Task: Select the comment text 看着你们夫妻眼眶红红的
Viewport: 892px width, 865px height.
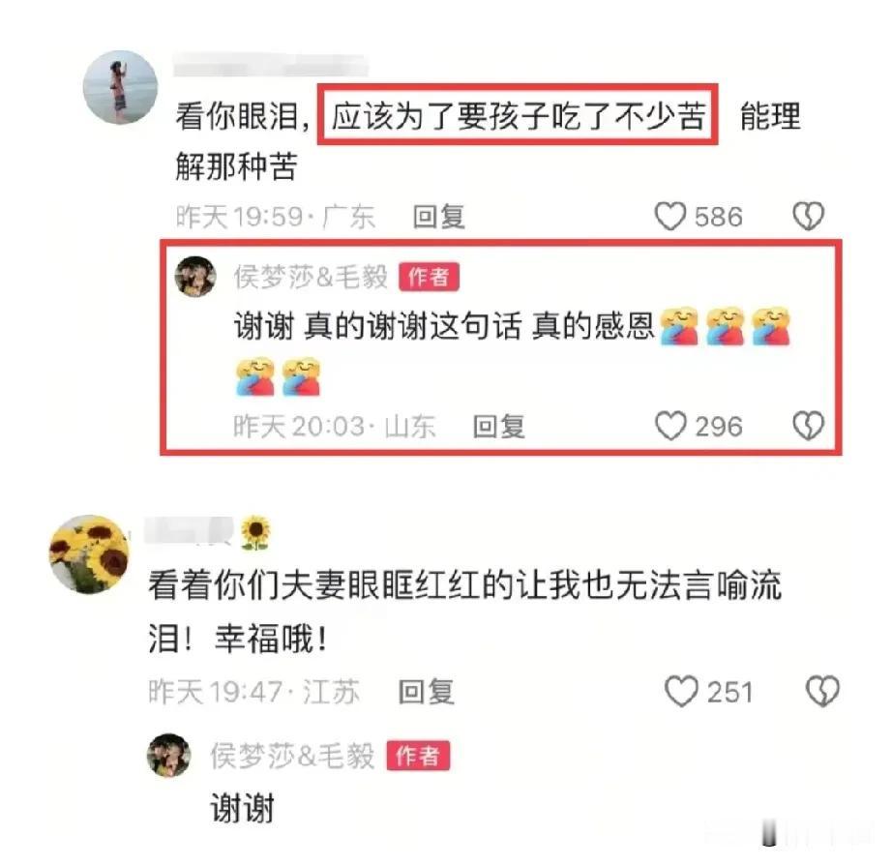Action: click(x=331, y=585)
